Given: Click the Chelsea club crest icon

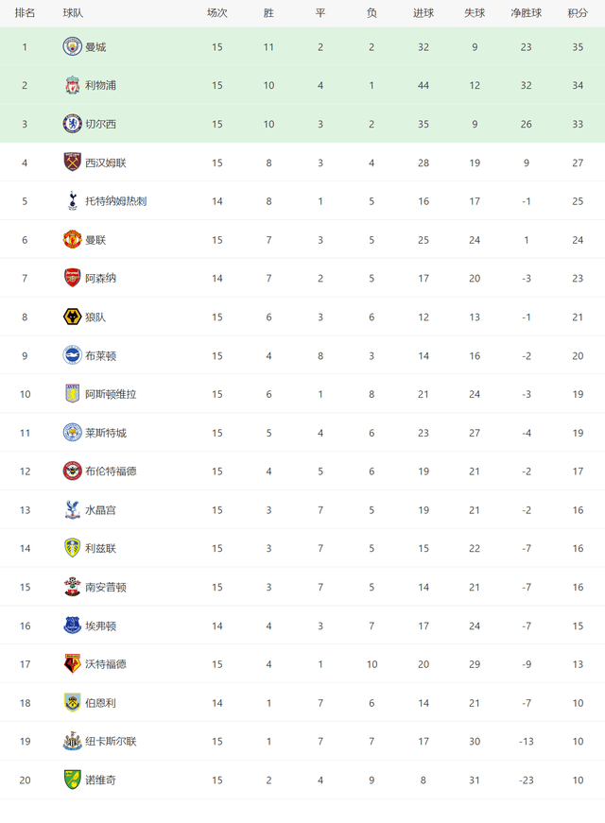Looking at the screenshot, I should [73, 124].
